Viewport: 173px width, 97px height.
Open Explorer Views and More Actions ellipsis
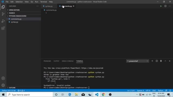click(38, 6)
